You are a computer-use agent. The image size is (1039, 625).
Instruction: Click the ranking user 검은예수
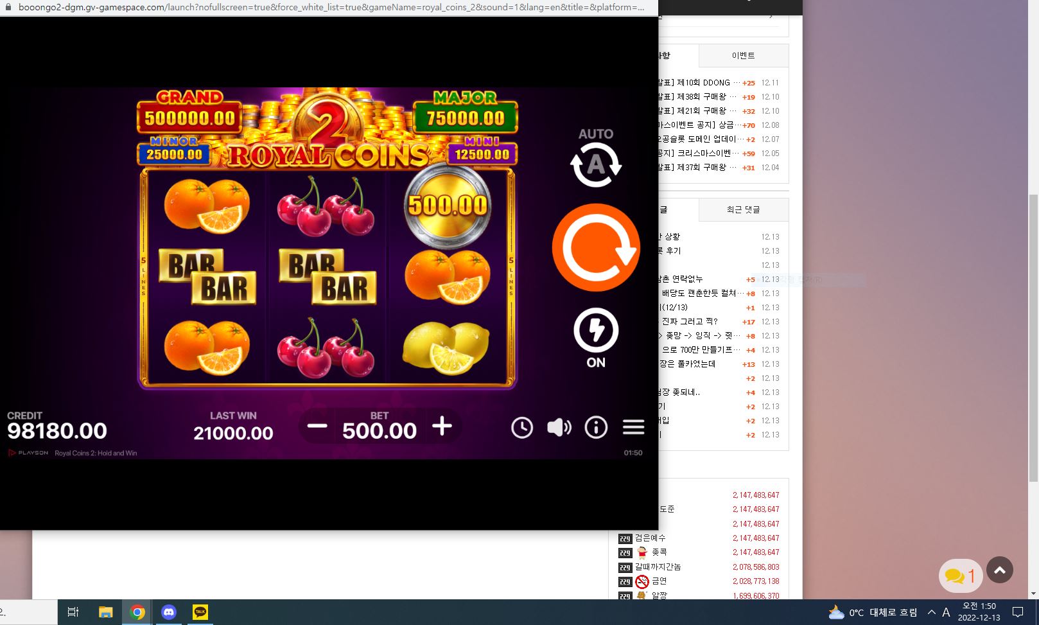coord(650,538)
